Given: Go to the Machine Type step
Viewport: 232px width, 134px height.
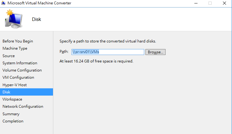Looking at the screenshot, I should pyautogui.click(x=15, y=48).
